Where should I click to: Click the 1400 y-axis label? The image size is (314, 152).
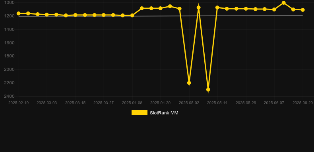[9, 29]
